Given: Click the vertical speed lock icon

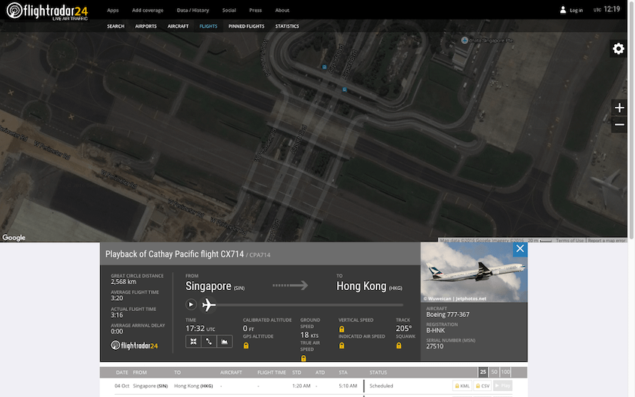Looking at the screenshot, I should click(342, 329).
